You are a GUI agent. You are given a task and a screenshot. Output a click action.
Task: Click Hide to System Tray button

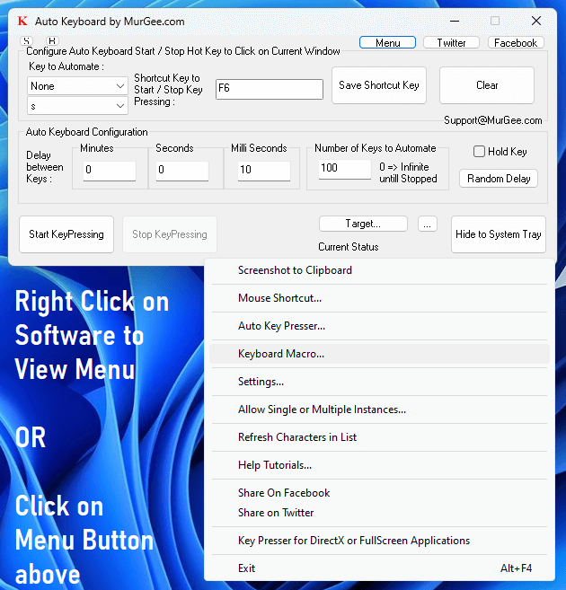coord(498,234)
